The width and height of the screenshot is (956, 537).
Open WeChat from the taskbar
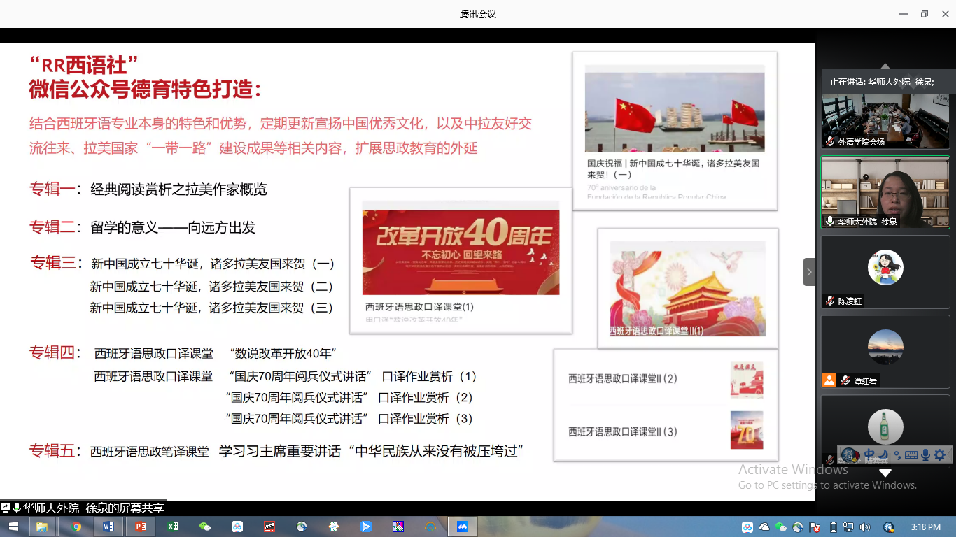click(x=205, y=527)
